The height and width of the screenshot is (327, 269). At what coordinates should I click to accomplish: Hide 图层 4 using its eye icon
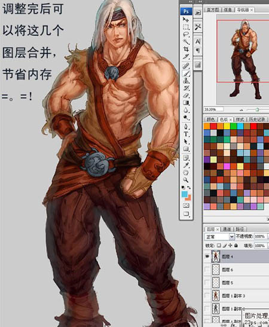click(207, 256)
